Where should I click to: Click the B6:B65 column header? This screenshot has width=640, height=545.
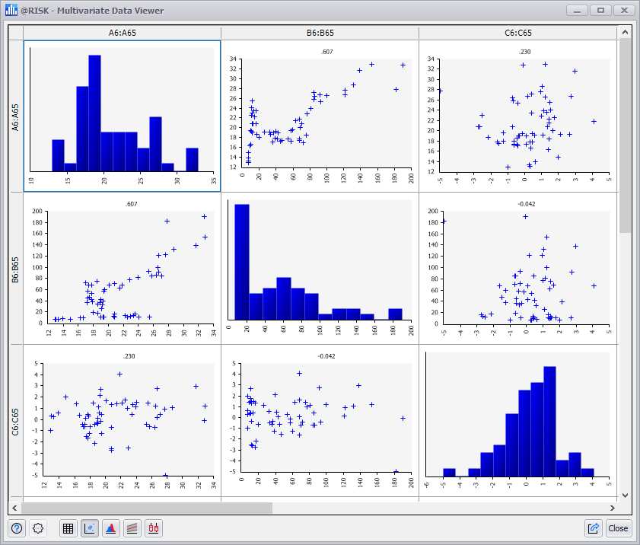tap(320, 33)
